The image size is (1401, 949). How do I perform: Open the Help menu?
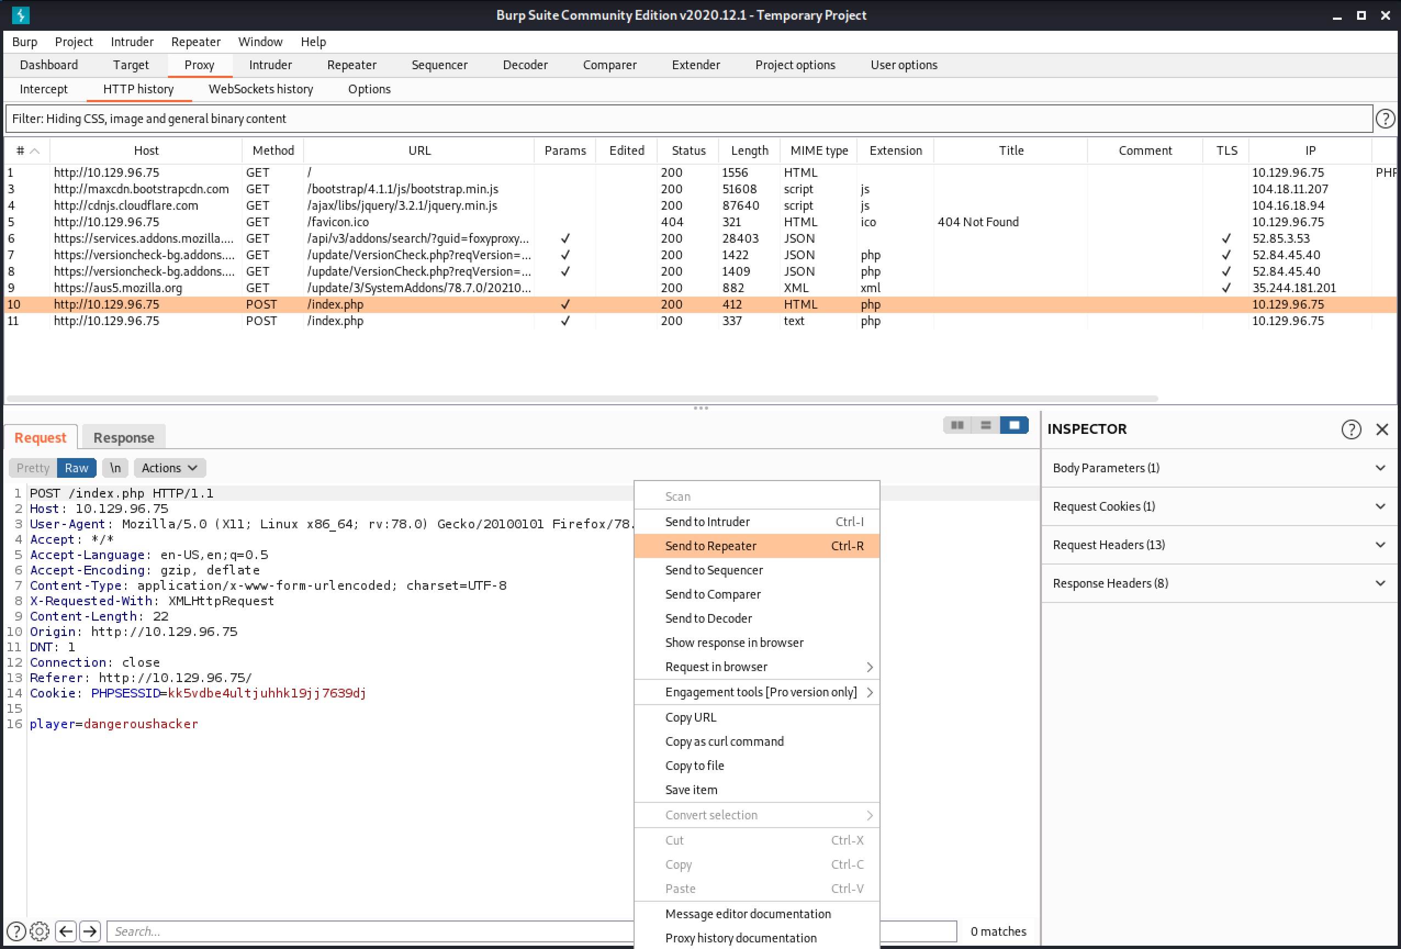(313, 42)
